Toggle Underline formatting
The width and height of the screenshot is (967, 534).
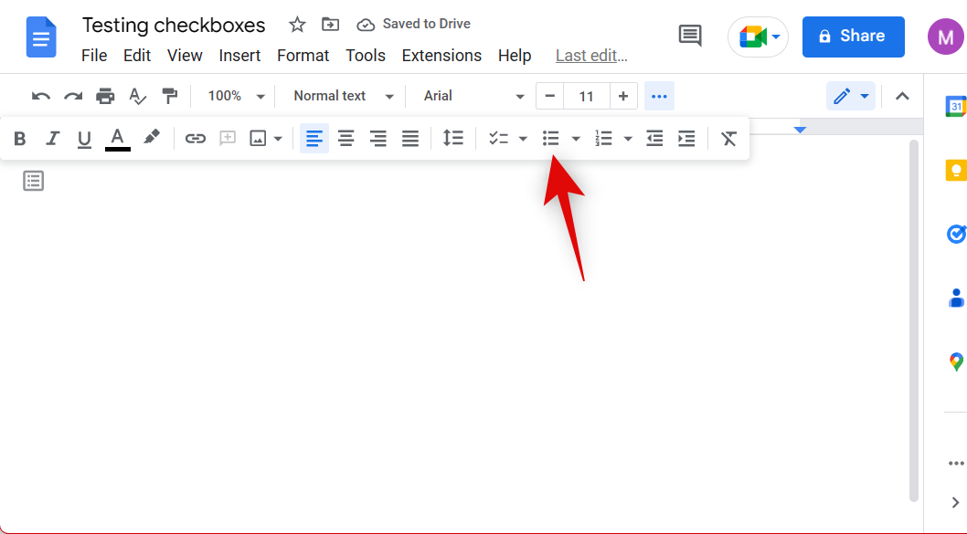84,138
